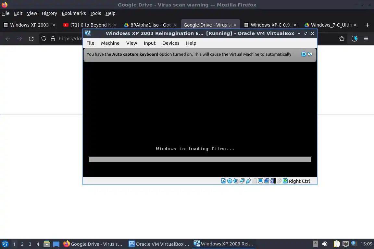Click the grayed mouse integration indicator

(x=279, y=181)
